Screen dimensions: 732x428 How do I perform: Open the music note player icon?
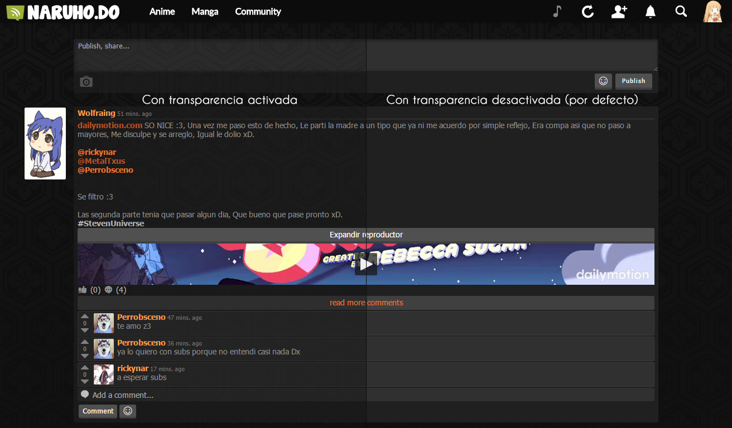(x=557, y=12)
